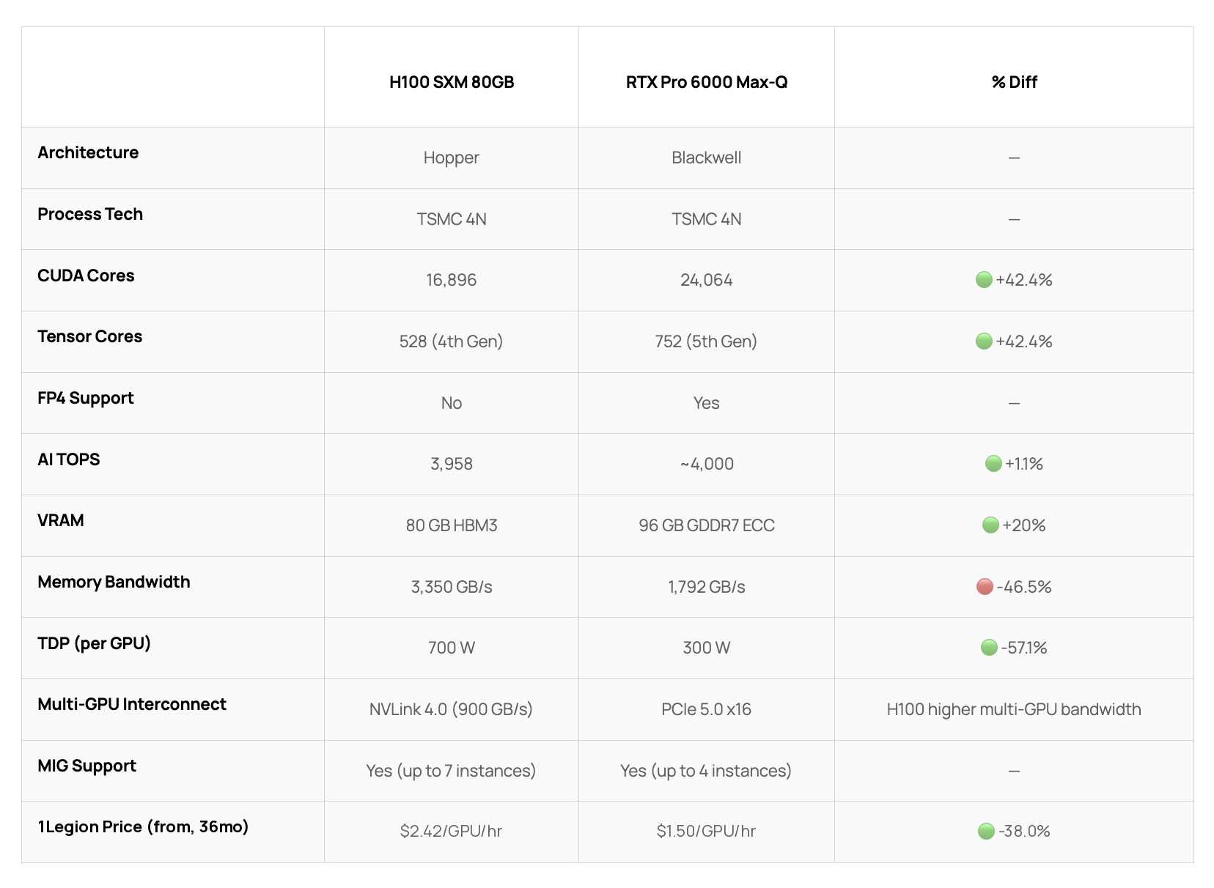The width and height of the screenshot is (1214, 888).
Task: Click the green dot beside -57.1%
Action: [989, 648]
